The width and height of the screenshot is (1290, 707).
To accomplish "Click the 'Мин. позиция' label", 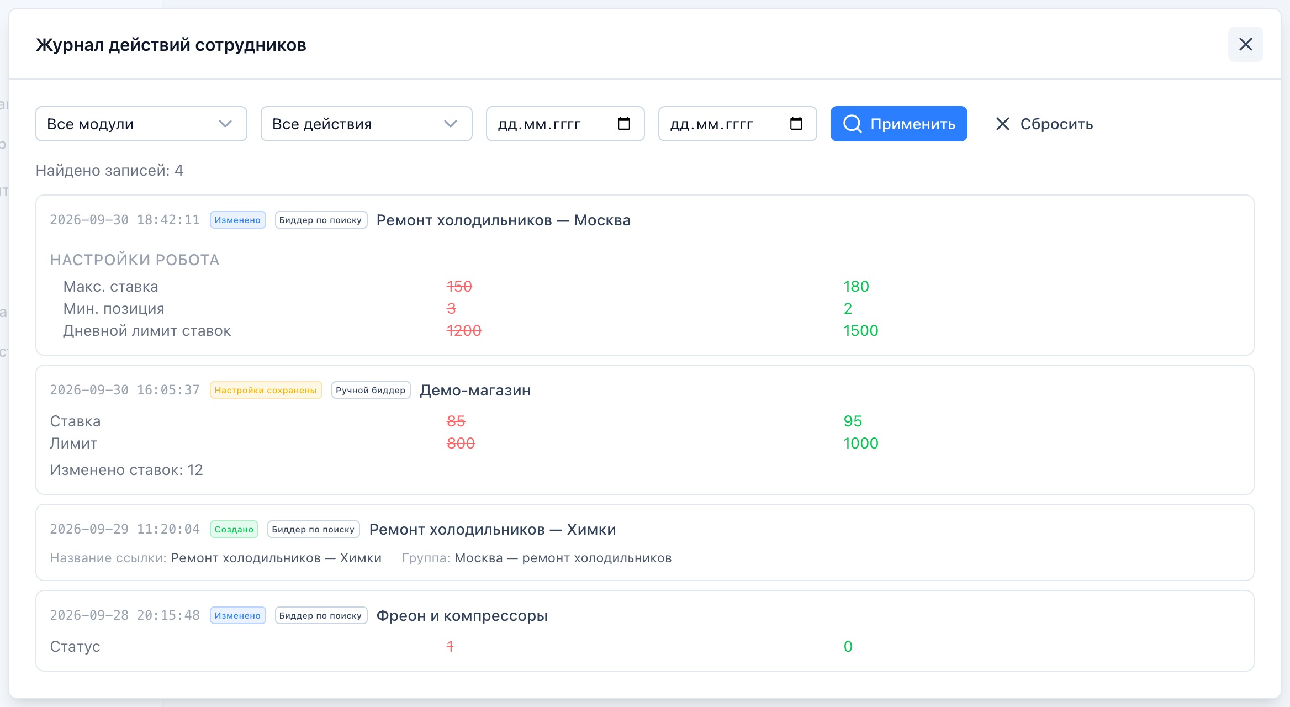I will coord(114,308).
